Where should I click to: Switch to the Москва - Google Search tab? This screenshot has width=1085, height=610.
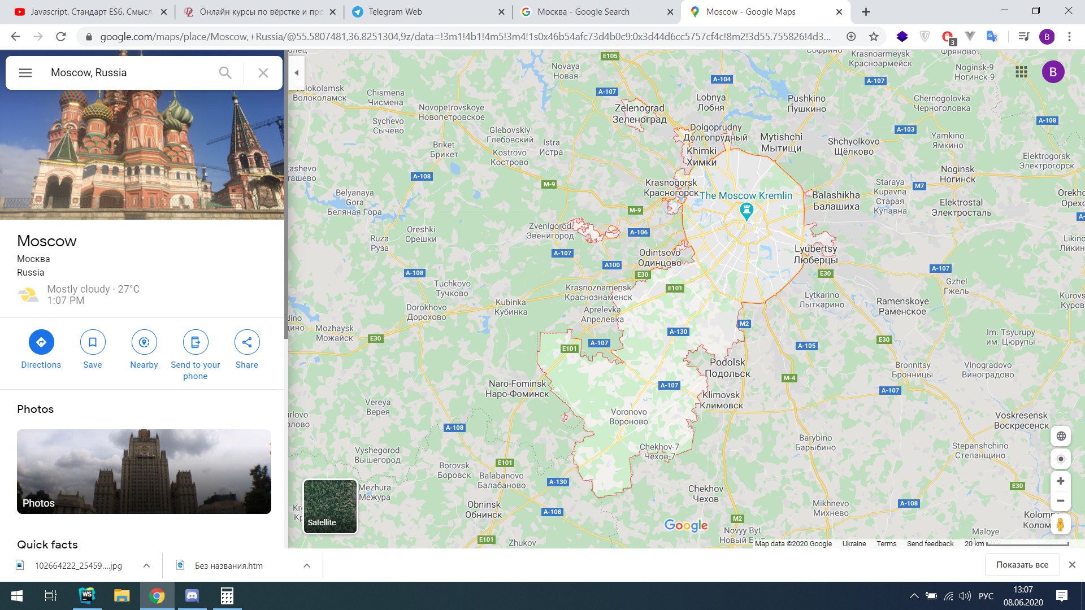597,12
